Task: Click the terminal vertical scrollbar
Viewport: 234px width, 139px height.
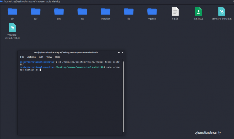Action: [123, 97]
